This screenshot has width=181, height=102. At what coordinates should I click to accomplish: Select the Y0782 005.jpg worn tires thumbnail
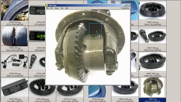click(x=15, y=36)
